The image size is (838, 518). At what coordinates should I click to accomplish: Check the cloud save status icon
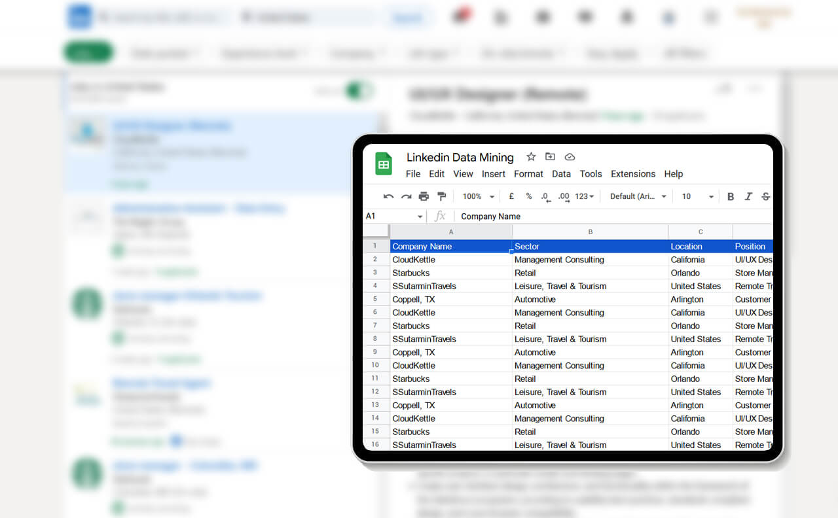pos(570,157)
